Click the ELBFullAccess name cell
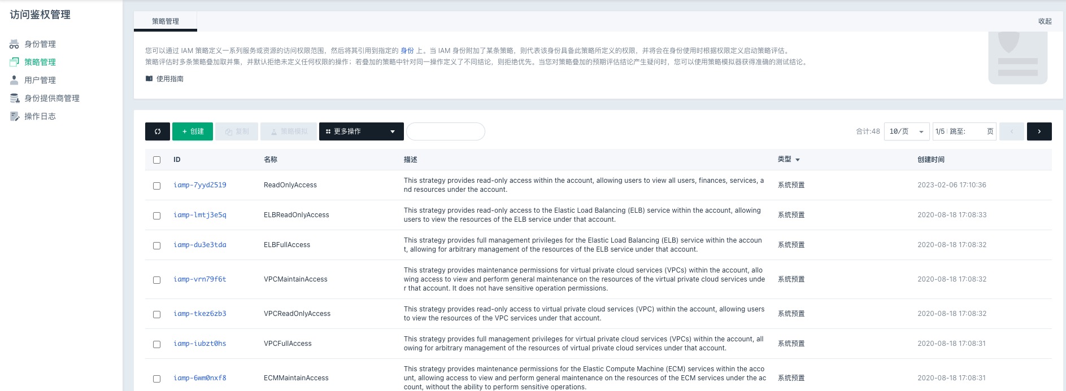This screenshot has width=1066, height=391. pyautogui.click(x=287, y=245)
